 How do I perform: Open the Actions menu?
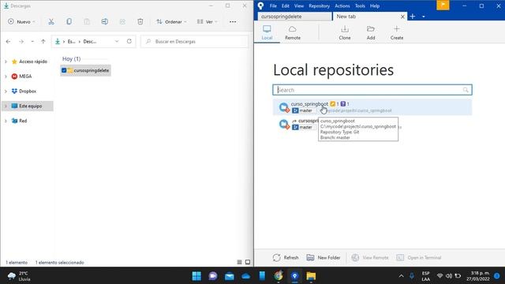coord(342,6)
